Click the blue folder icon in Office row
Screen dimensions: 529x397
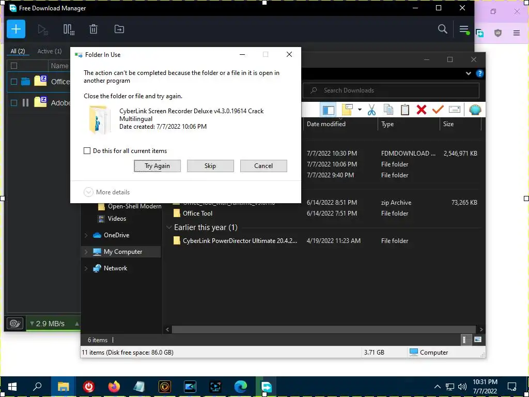[x=26, y=81]
